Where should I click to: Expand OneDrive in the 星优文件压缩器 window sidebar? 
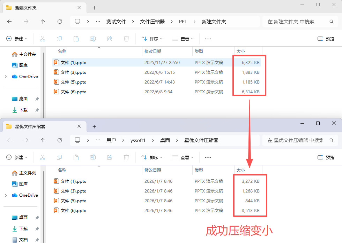point(6,195)
